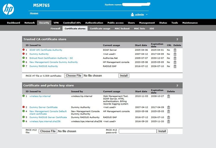Click 'SOAP Server' usage cell in trusted CA table
This screenshot has width=216, height=148.
tap(110, 50)
